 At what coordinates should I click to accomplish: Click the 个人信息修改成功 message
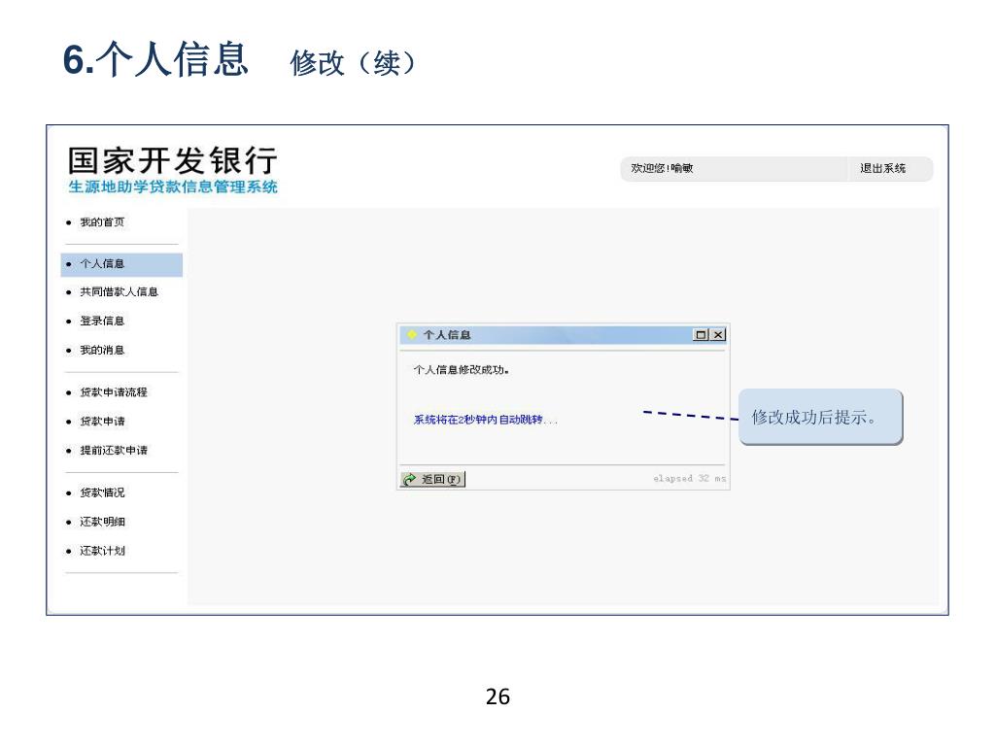[x=462, y=370]
